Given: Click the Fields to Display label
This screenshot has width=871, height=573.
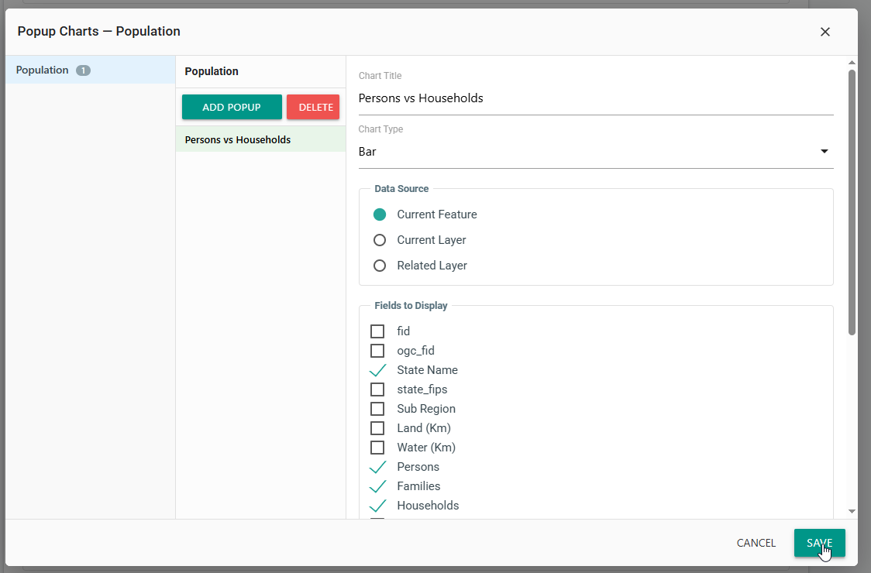Looking at the screenshot, I should pyautogui.click(x=411, y=306).
